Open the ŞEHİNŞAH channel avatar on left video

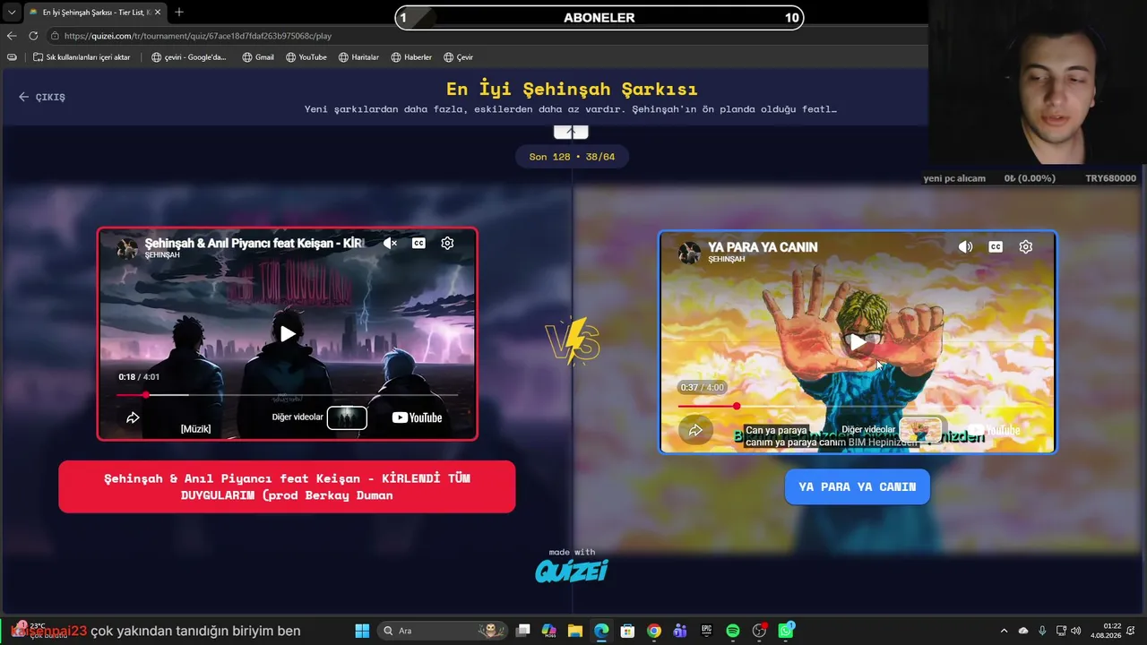127,248
